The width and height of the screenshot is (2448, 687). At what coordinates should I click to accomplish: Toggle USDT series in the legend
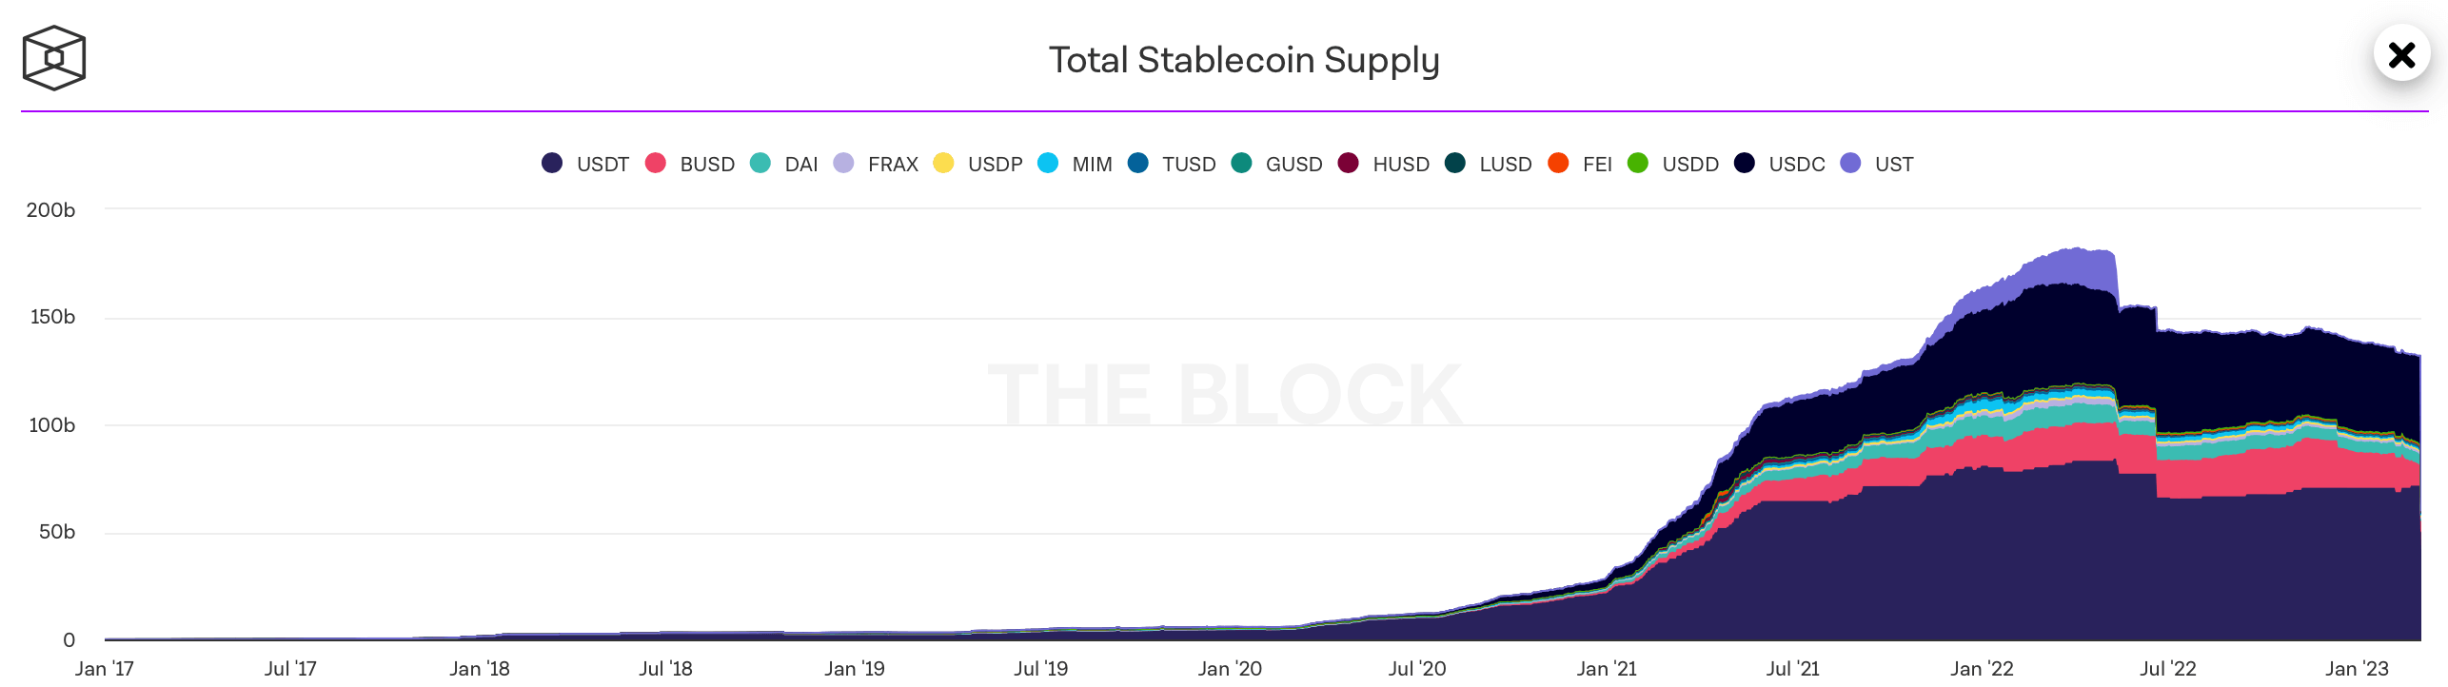pos(584,164)
